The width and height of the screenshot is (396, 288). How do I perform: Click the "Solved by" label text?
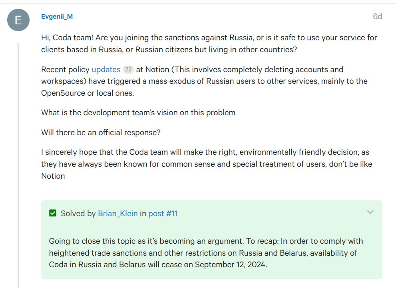(78, 213)
